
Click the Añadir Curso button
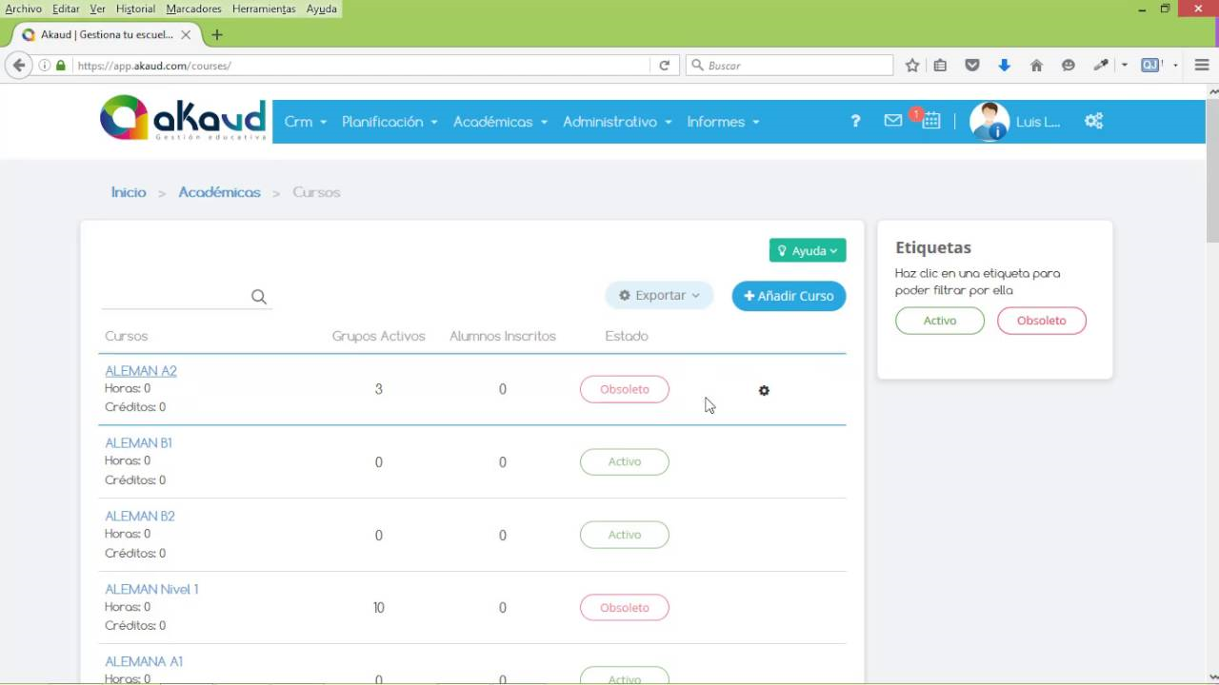[x=789, y=296]
